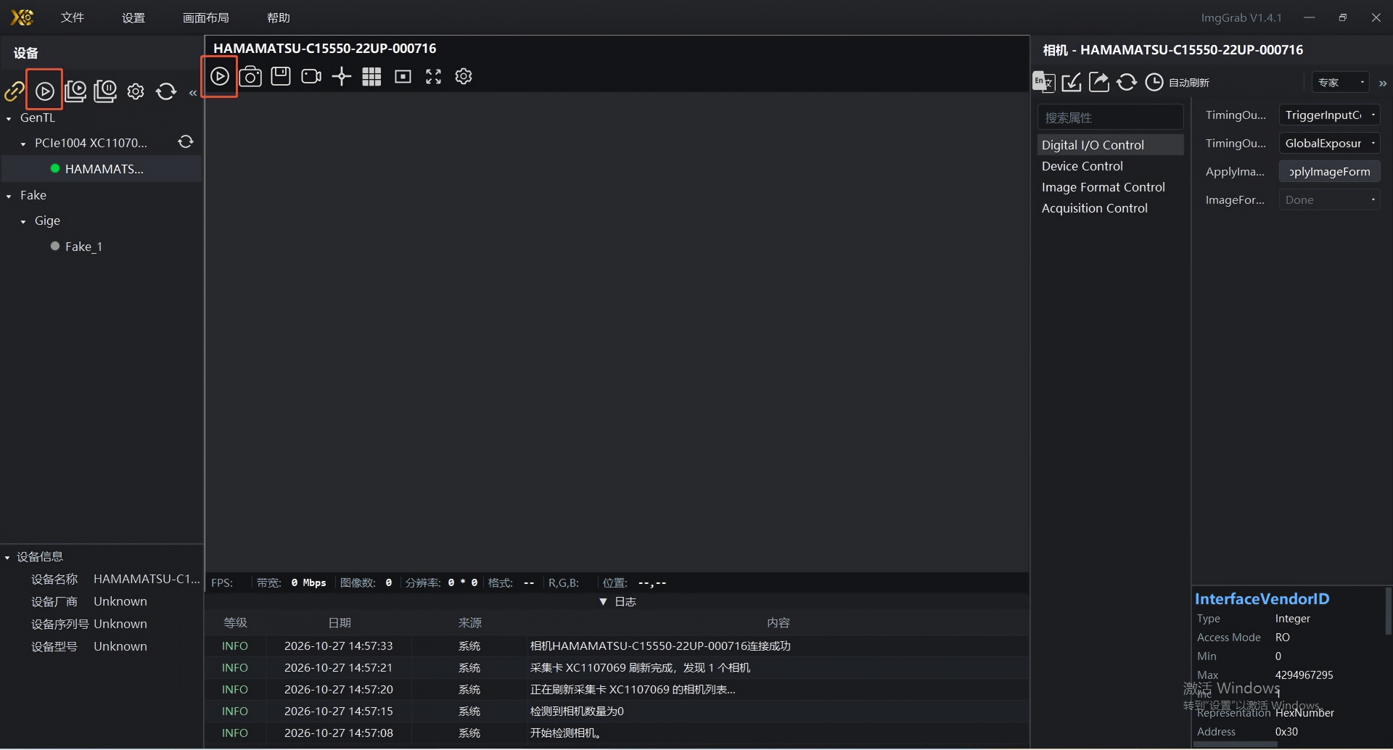Click the export parameters icon
The image size is (1393, 750).
pos(1099,82)
